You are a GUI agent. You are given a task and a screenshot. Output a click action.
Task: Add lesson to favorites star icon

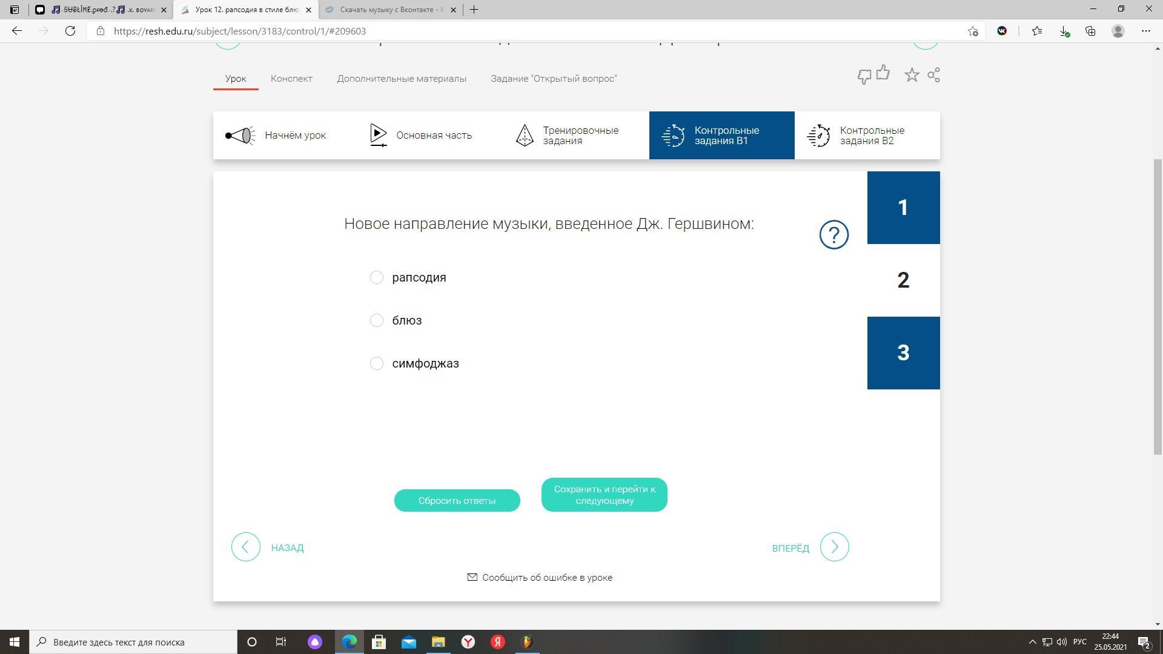point(912,75)
